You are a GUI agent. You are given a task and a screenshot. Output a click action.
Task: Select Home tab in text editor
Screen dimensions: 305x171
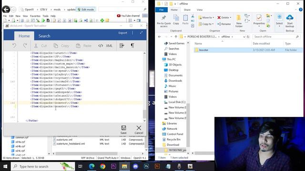pos(24,36)
